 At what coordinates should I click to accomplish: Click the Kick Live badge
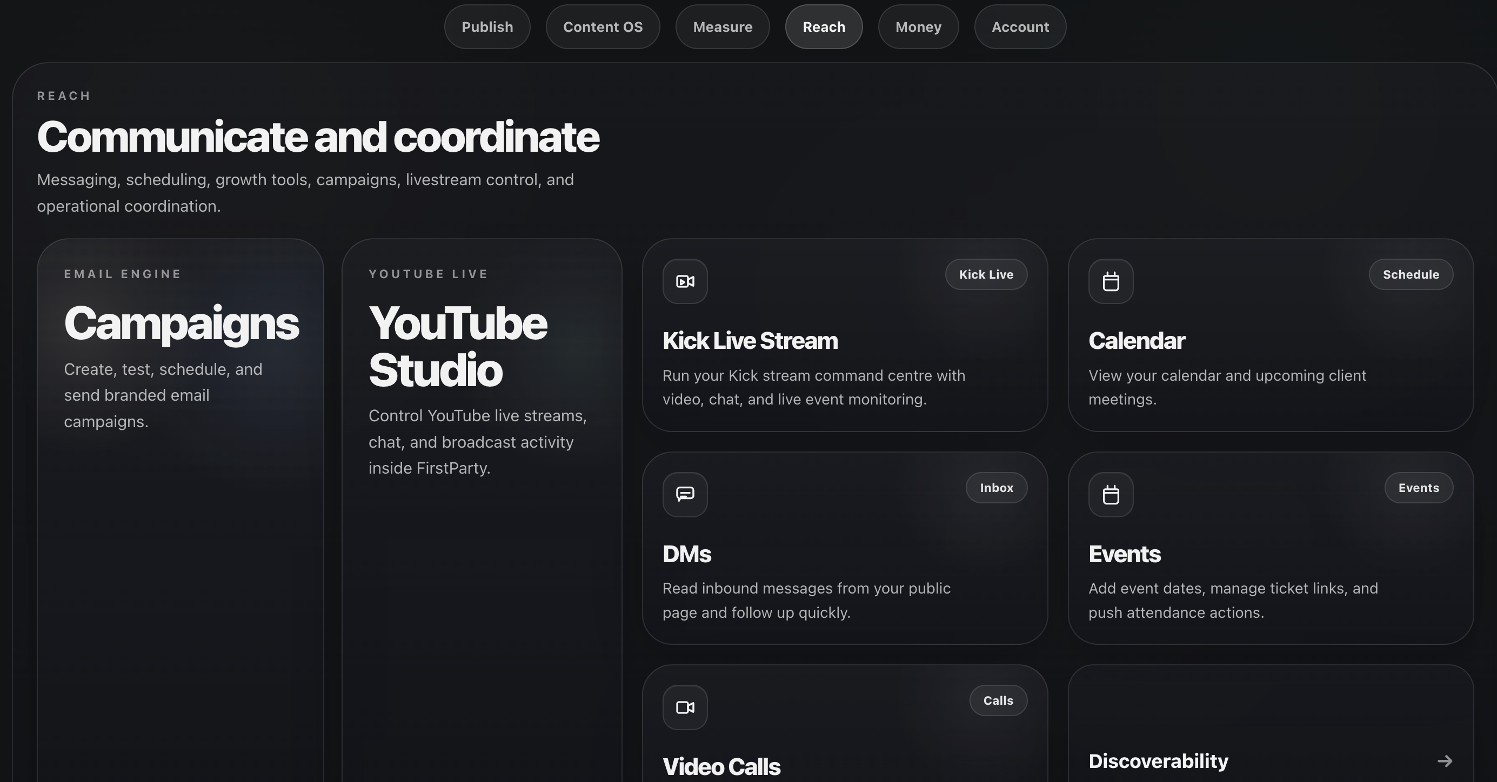pos(986,274)
